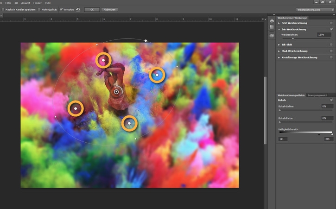Click the upper-right orange-circled feather handle

click(157, 75)
